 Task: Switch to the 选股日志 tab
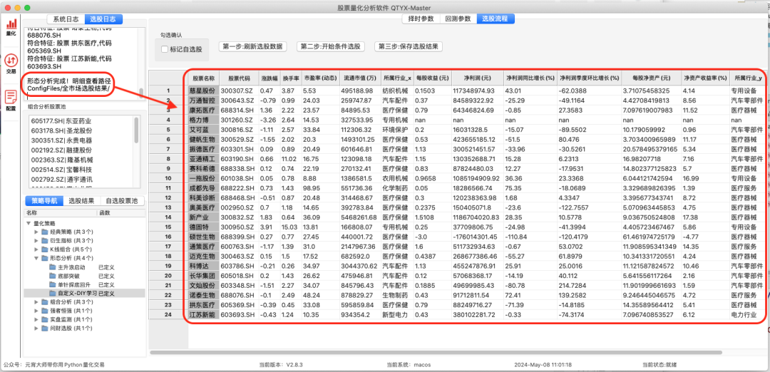tap(103, 19)
